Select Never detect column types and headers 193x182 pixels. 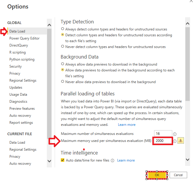(63, 47)
